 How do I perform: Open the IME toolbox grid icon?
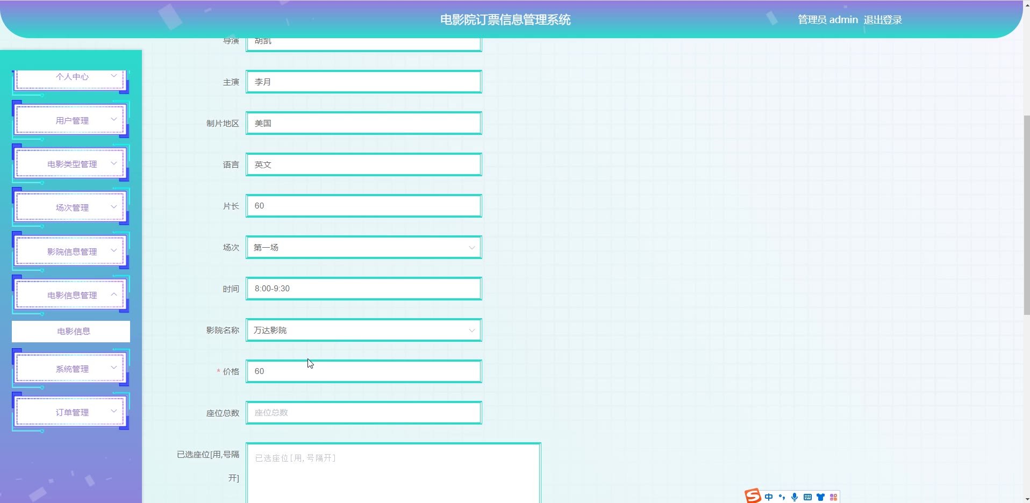coord(833,497)
